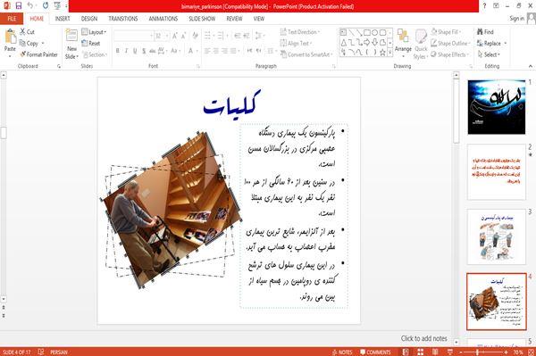Open the Select dropdown
536x356 pixels.
point(489,54)
